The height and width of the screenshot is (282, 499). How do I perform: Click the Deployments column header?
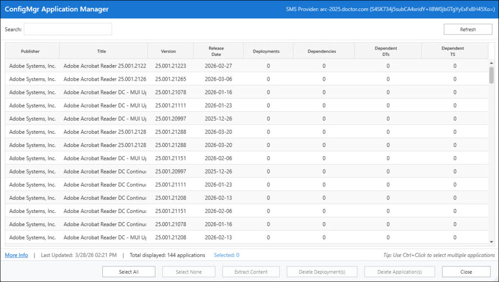(x=266, y=51)
